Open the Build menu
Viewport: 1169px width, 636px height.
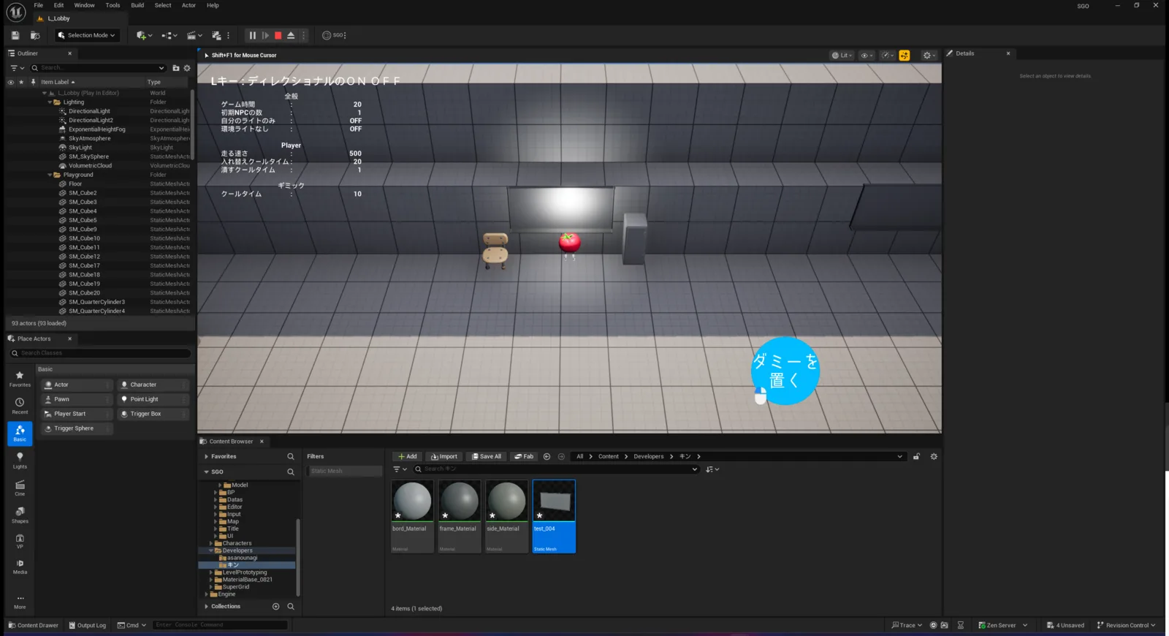click(137, 5)
